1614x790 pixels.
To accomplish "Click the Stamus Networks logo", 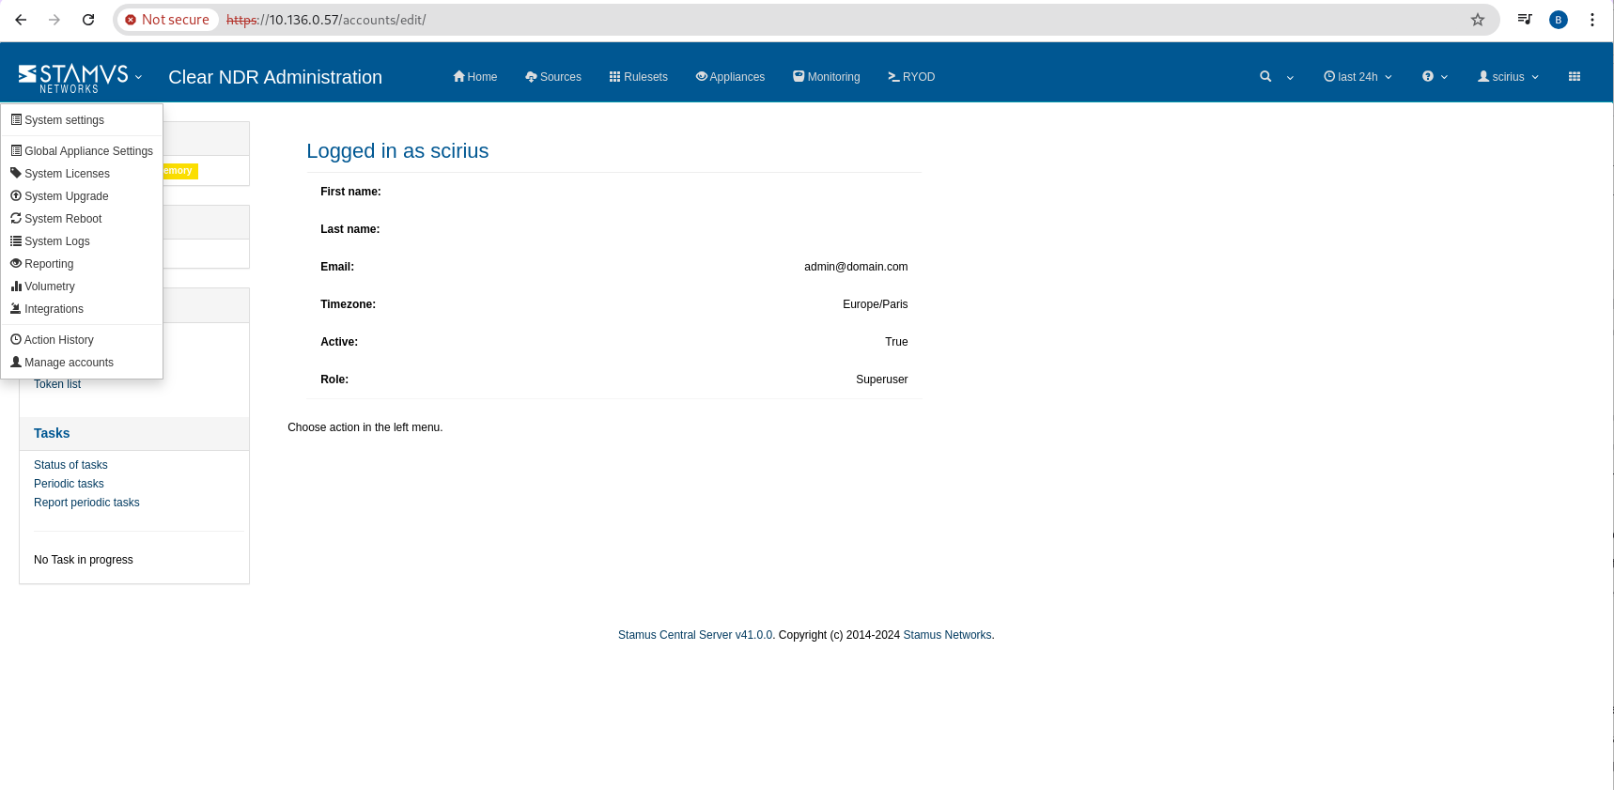I will [x=73, y=78].
